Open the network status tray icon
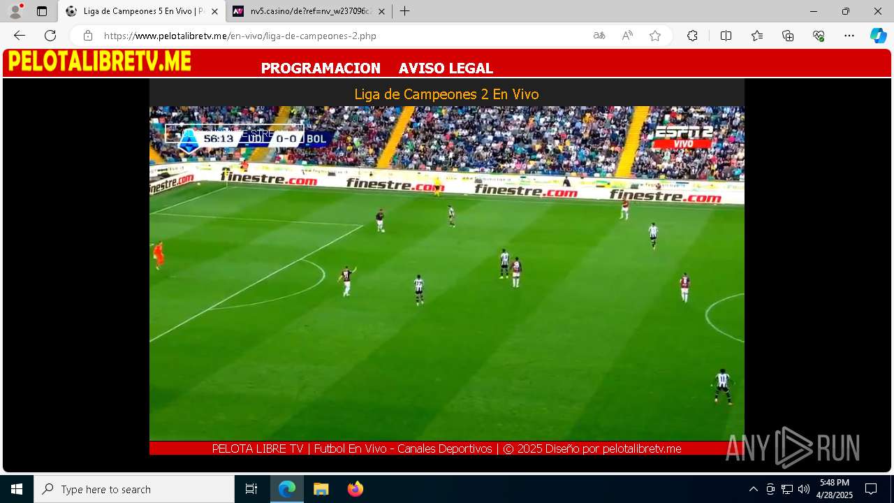This screenshot has height=503, width=894. click(x=787, y=489)
